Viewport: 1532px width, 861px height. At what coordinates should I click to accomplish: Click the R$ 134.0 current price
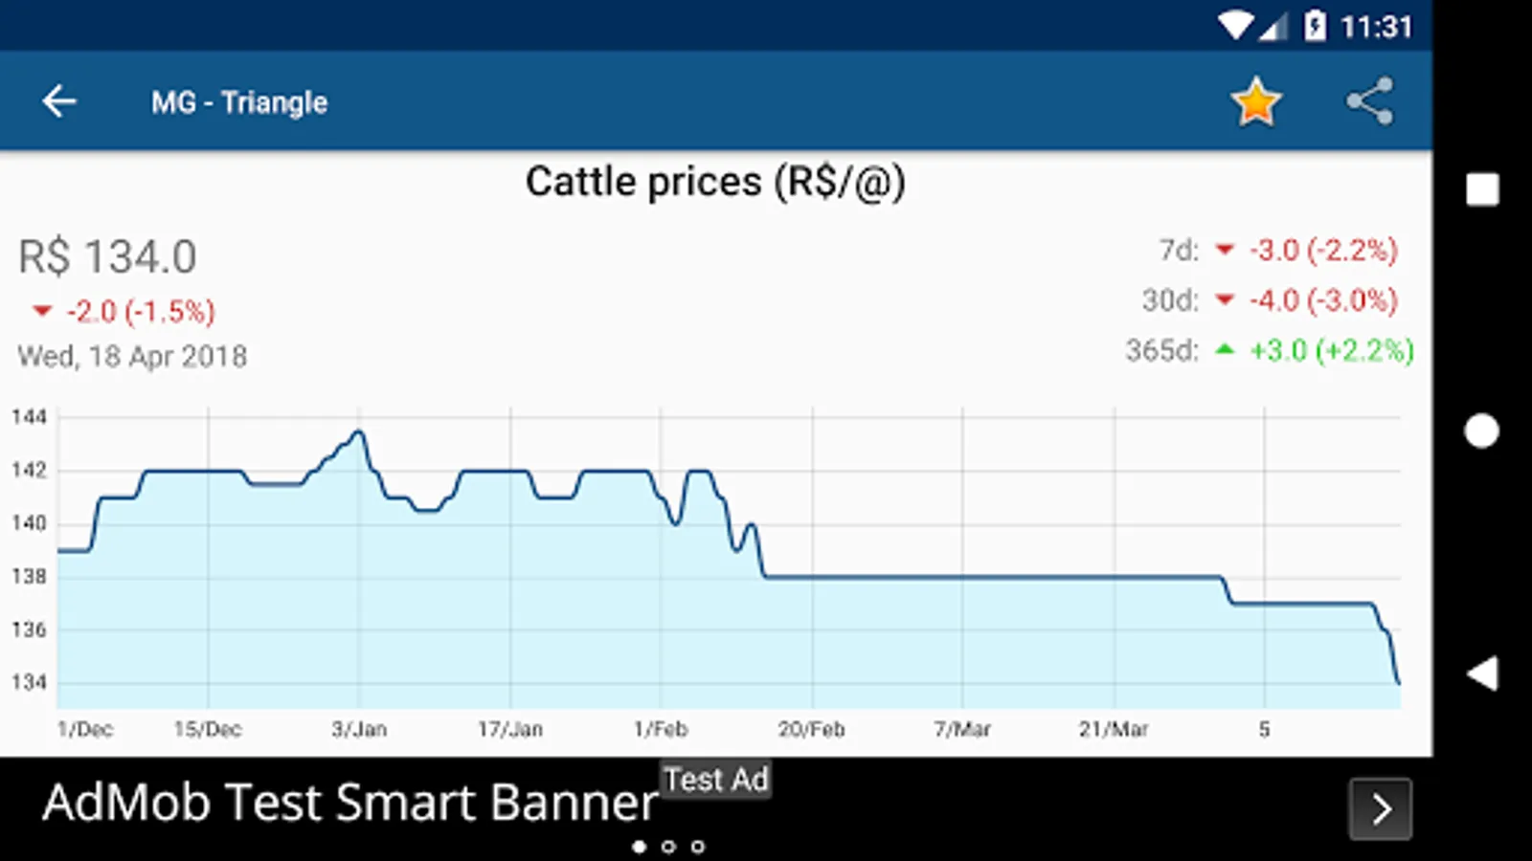[x=107, y=257]
